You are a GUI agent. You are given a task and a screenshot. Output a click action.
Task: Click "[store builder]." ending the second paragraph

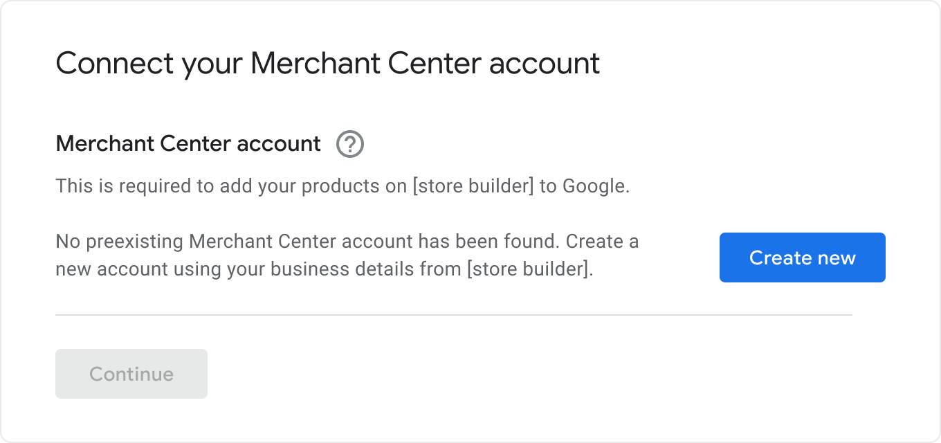pyautogui.click(x=530, y=269)
